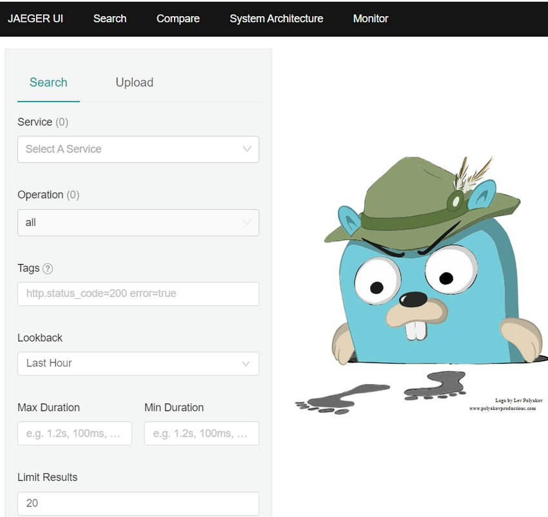Open the Lookback dropdown set to Last Hour
Screen dimensions: 548x517
(x=138, y=363)
